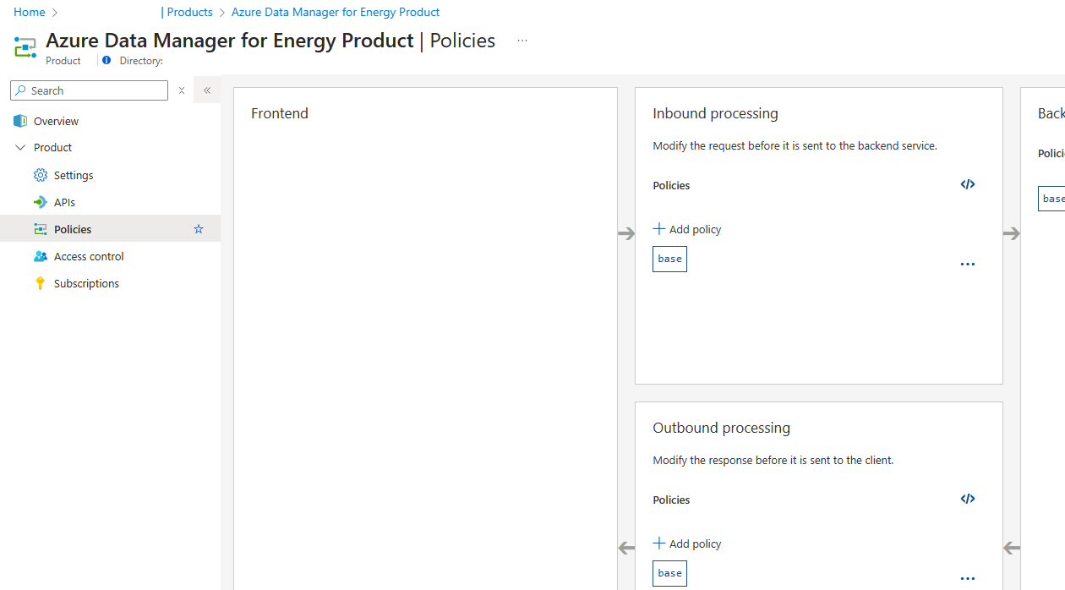Open the inbound policies code editor

pyautogui.click(x=967, y=184)
